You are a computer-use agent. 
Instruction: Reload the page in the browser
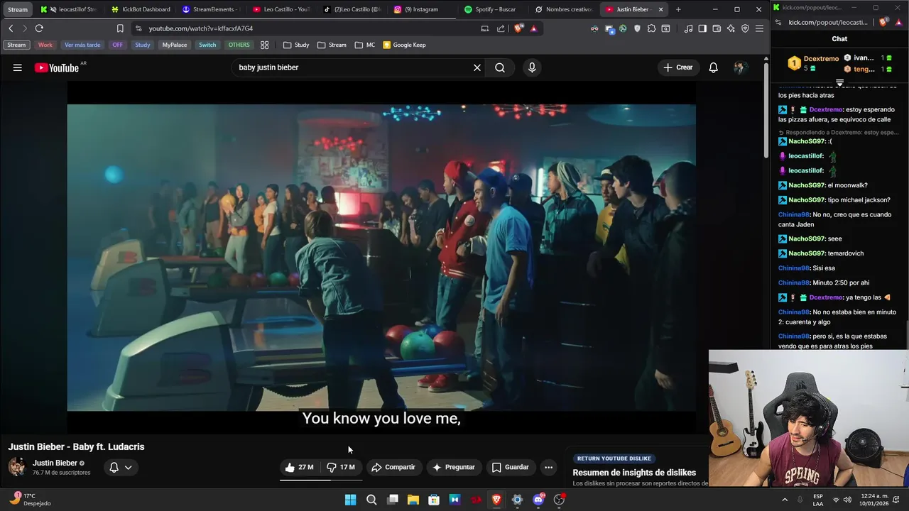pyautogui.click(x=39, y=28)
